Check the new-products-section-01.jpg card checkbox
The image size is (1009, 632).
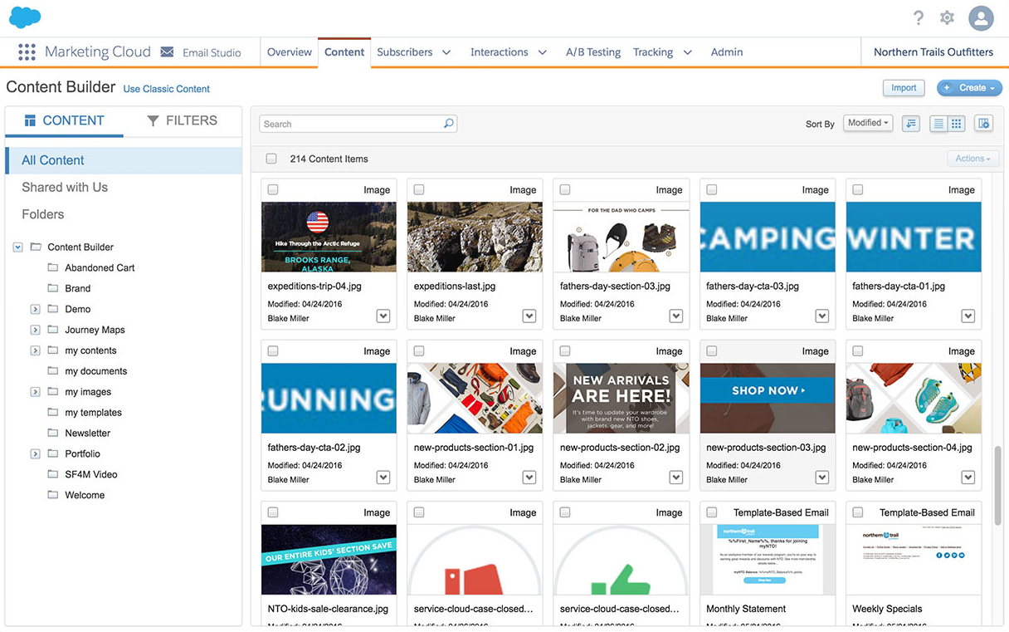pos(419,350)
